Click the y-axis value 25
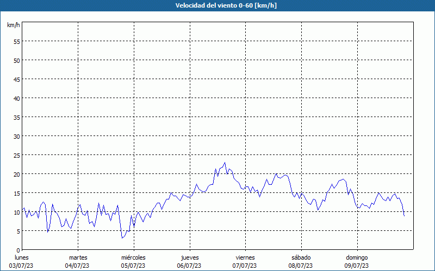435x271 pixels. [x=17, y=156]
